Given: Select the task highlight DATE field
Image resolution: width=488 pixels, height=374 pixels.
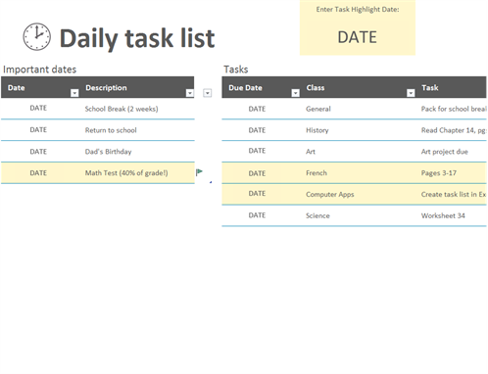Looking at the screenshot, I should coord(358,37).
